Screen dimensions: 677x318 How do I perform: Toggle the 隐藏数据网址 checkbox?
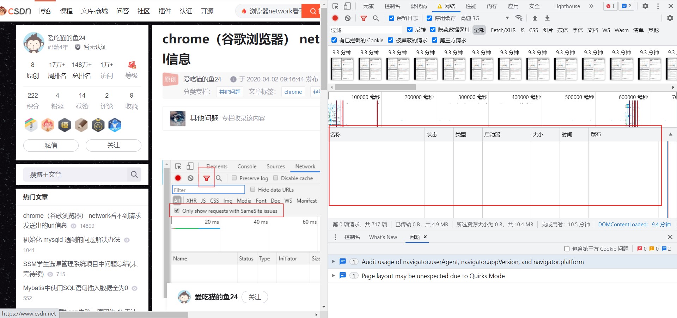pos(433,30)
